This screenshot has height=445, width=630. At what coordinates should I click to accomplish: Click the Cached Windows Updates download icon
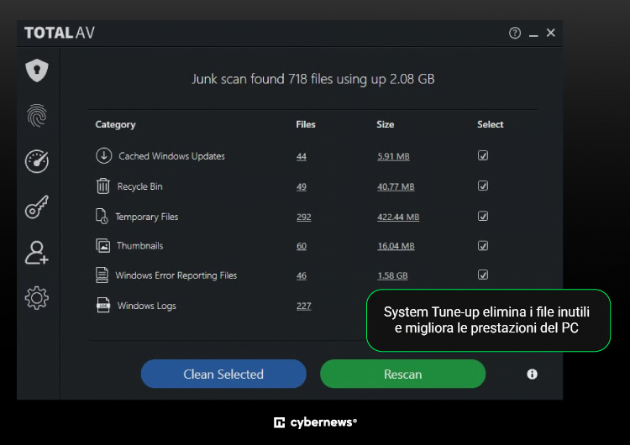pos(103,155)
